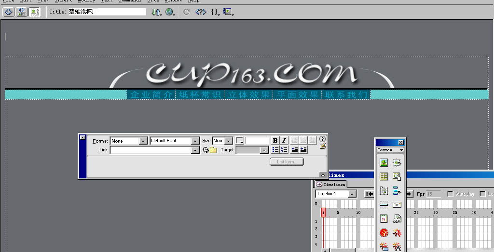Click the Title text field

107,12
